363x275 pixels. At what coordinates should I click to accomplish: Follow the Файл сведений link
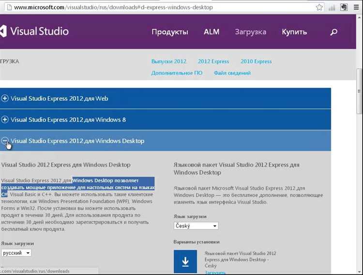[232, 73]
